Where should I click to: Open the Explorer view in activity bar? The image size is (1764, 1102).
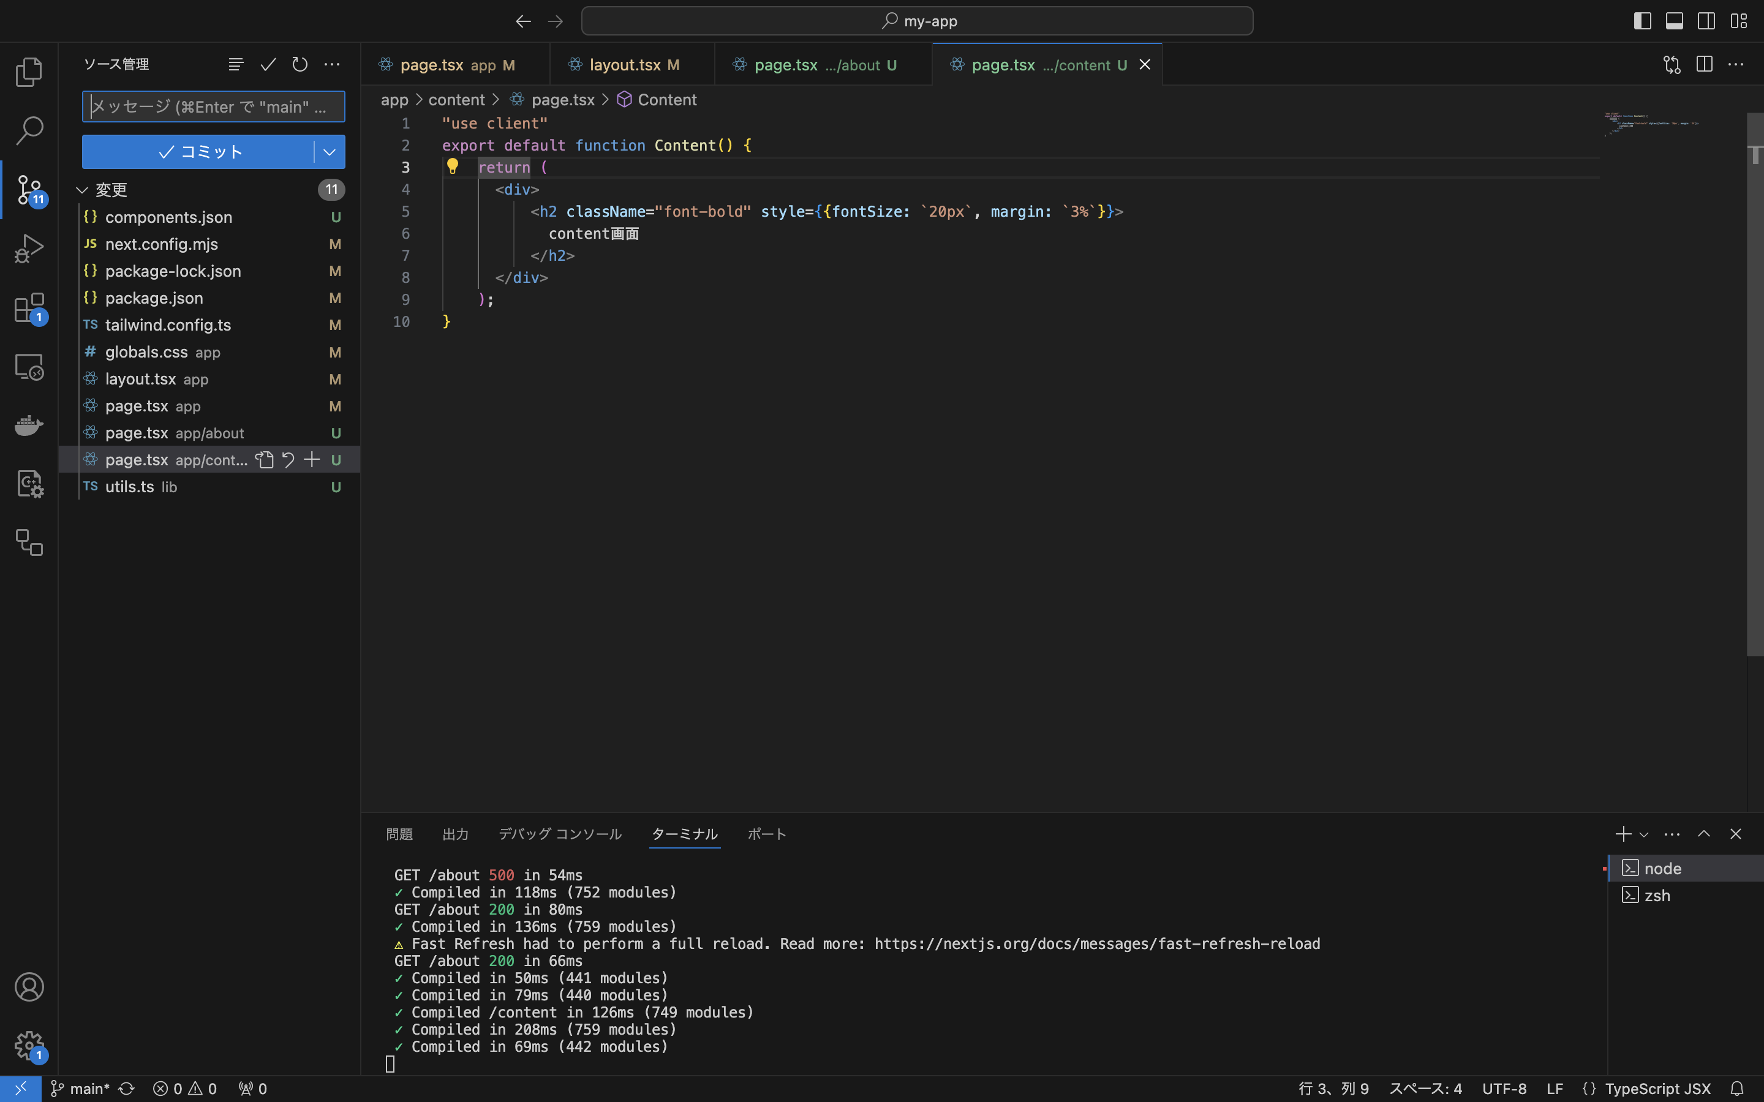[29, 72]
